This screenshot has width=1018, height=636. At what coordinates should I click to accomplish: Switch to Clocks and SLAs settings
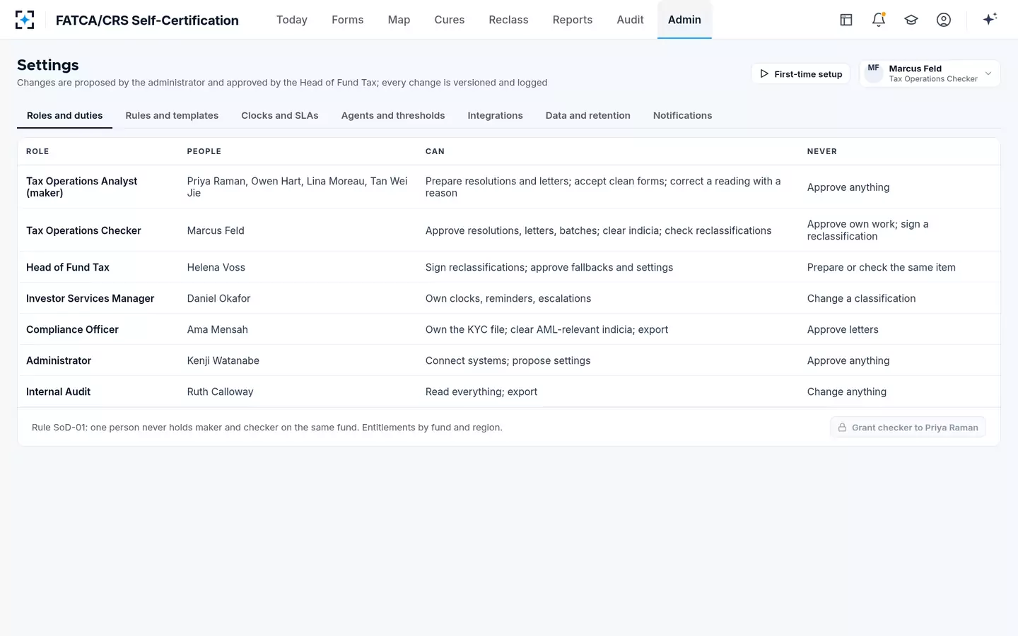pyautogui.click(x=280, y=116)
